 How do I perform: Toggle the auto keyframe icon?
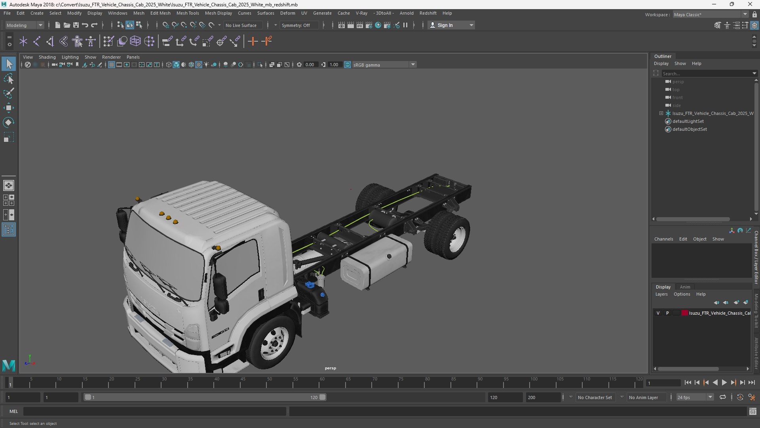coord(740,397)
